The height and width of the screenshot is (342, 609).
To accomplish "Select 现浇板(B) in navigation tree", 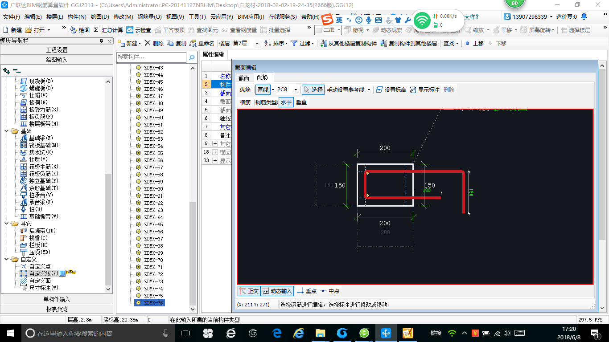I will [37, 81].
